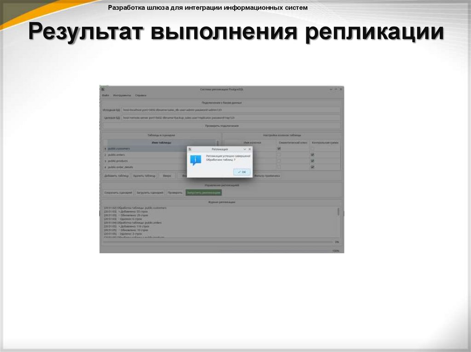This screenshot has height=352, width=471.
Task: Toggle Контрольные суммы checkbox for public.orders
Action: pos(312,155)
